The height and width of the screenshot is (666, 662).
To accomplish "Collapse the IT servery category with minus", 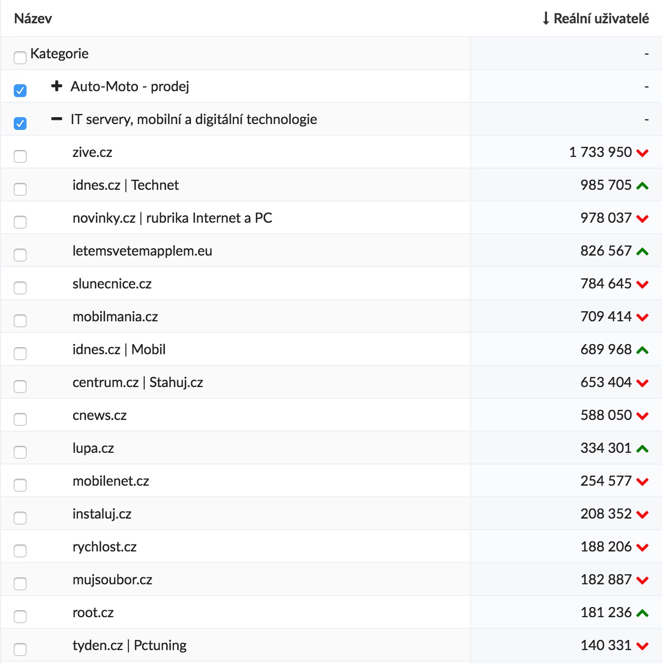I will [57, 119].
